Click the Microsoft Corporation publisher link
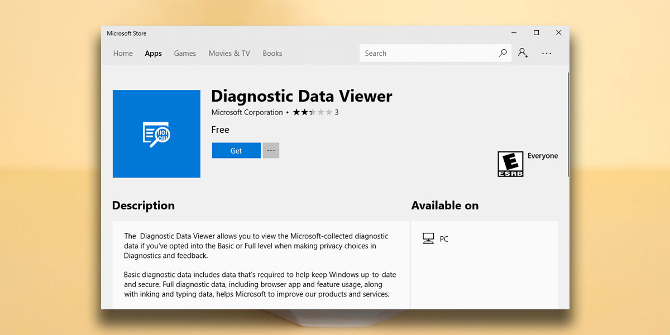 click(x=247, y=112)
